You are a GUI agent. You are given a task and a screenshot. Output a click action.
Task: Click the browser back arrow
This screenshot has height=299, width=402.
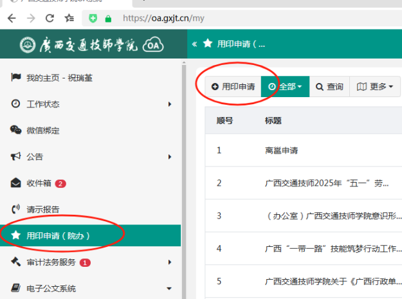[x=11, y=19]
